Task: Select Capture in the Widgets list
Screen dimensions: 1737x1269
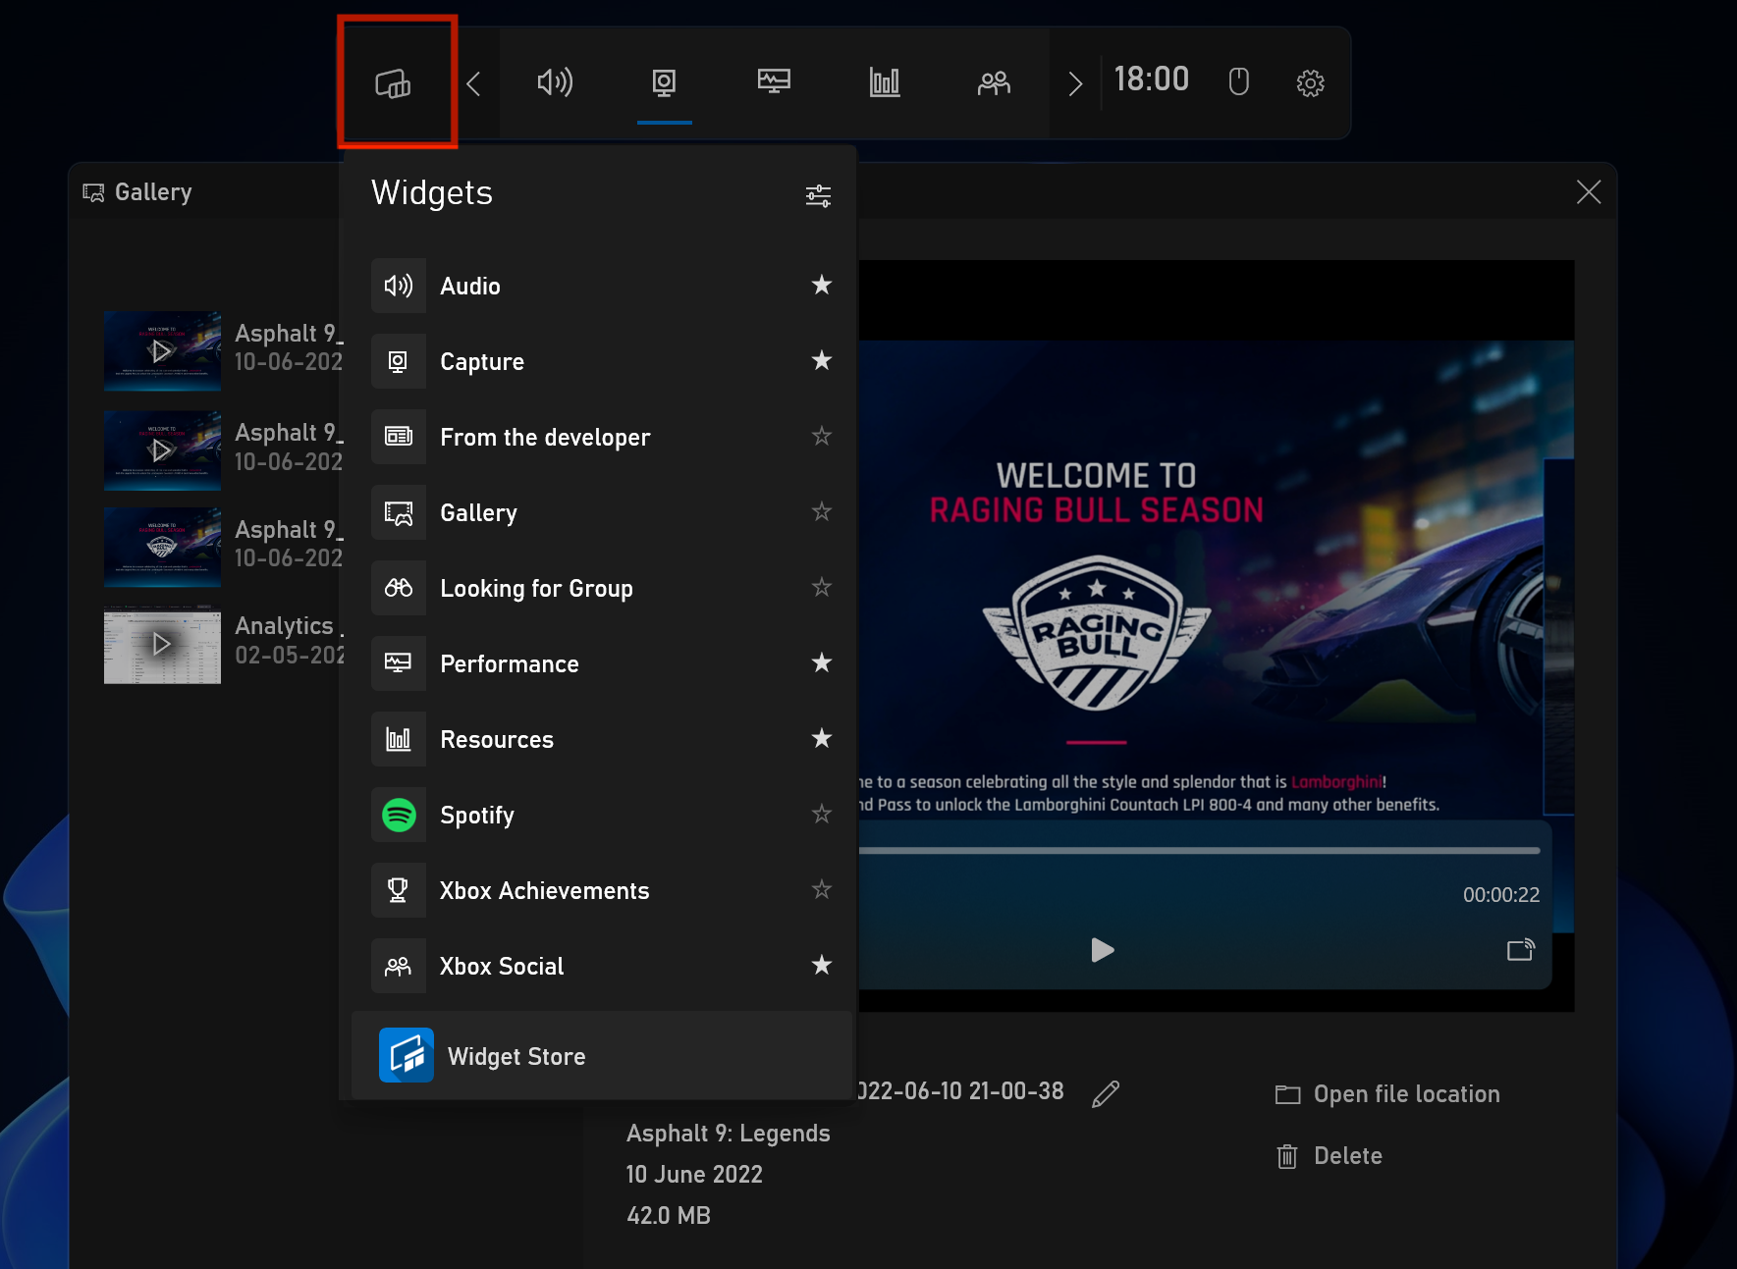Action: (602, 361)
